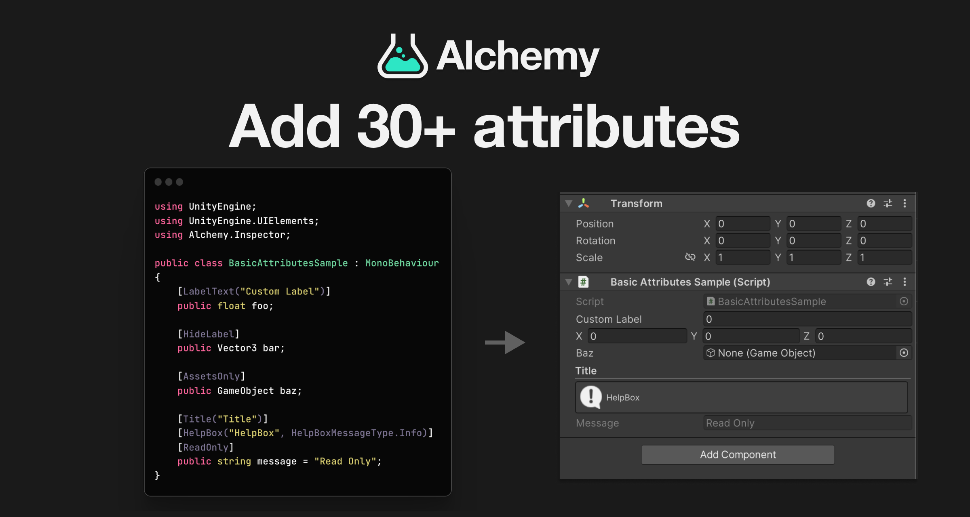The width and height of the screenshot is (970, 517).
Task: Collapse the Basic Attributes Sample foldout
Action: point(568,282)
